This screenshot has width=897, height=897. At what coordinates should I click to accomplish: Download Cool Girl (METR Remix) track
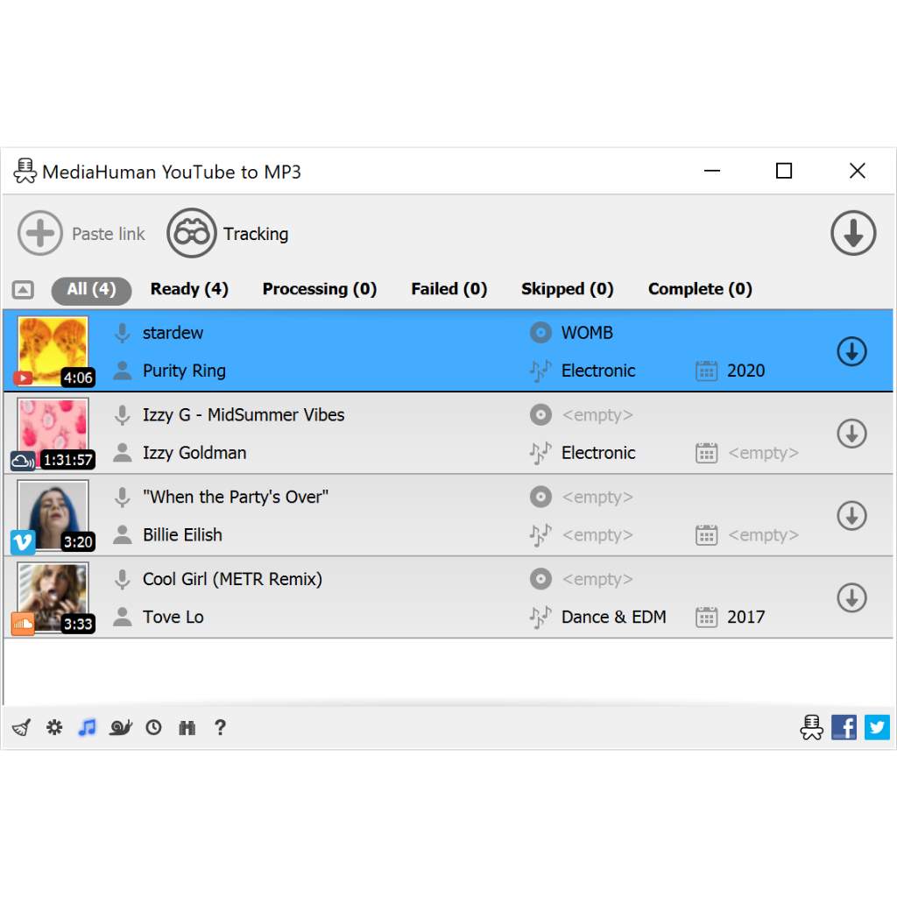click(x=851, y=598)
